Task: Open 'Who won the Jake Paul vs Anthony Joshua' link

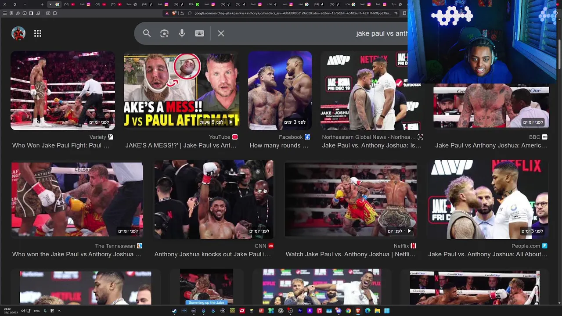Action: 77,254
